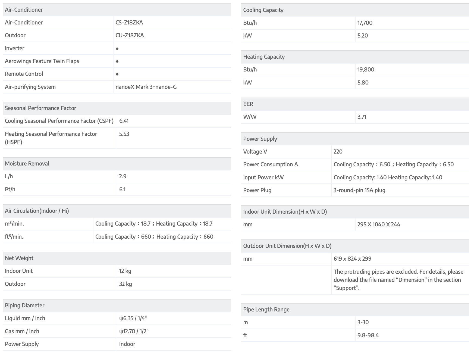The height and width of the screenshot is (362, 471).
Task: Select the Piping Diameter section header
Action: pos(24,305)
